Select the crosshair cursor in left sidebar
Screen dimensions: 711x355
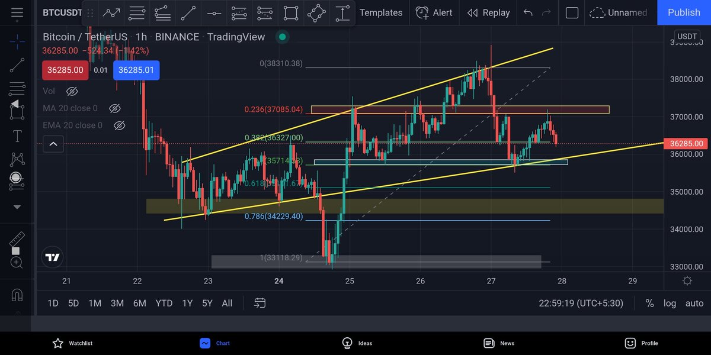coord(17,41)
